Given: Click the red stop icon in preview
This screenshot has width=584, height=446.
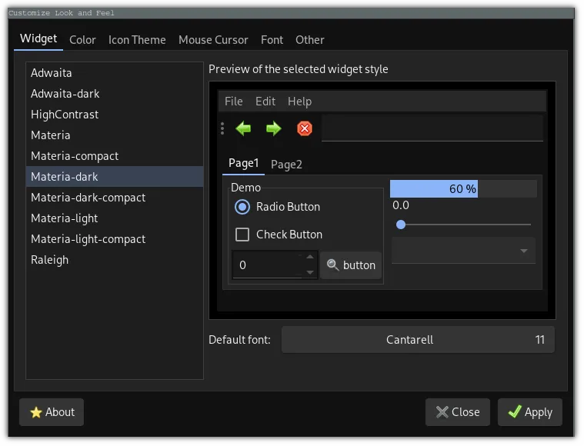Looking at the screenshot, I should pos(305,128).
